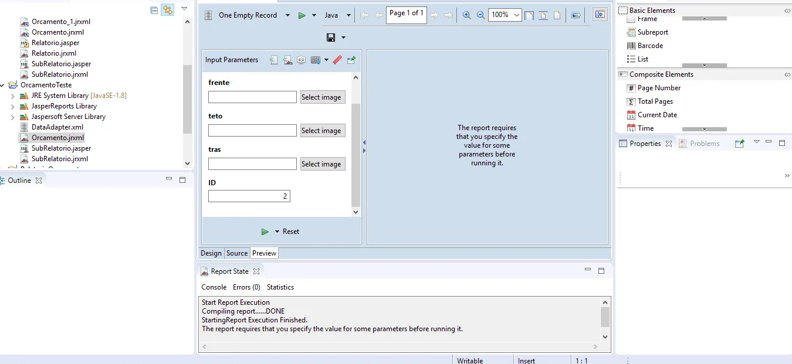Viewport: 792px width, 364px height.
Task: Click Select image button for tras
Action: pyautogui.click(x=323, y=164)
